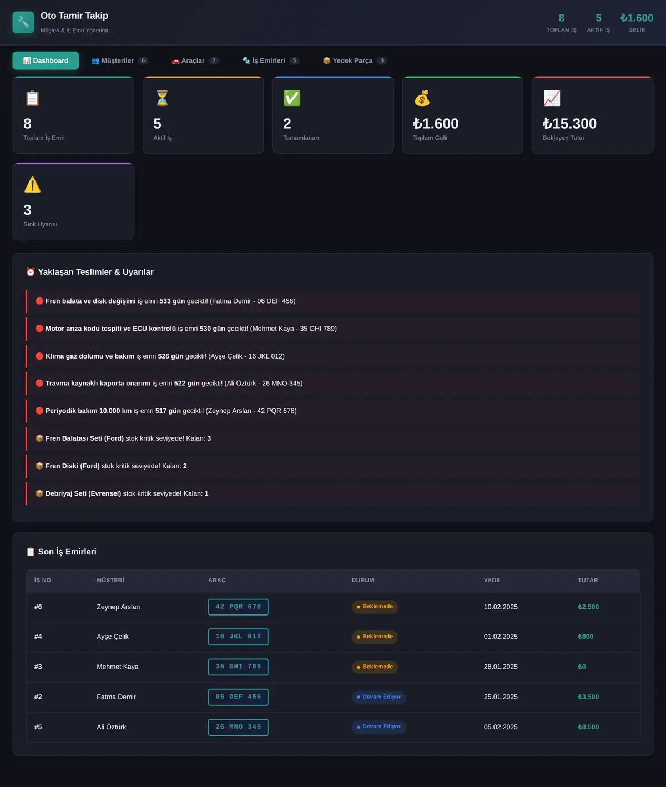Click job number #6 in the table
Screen dimensions: 666x787
click(38, 607)
